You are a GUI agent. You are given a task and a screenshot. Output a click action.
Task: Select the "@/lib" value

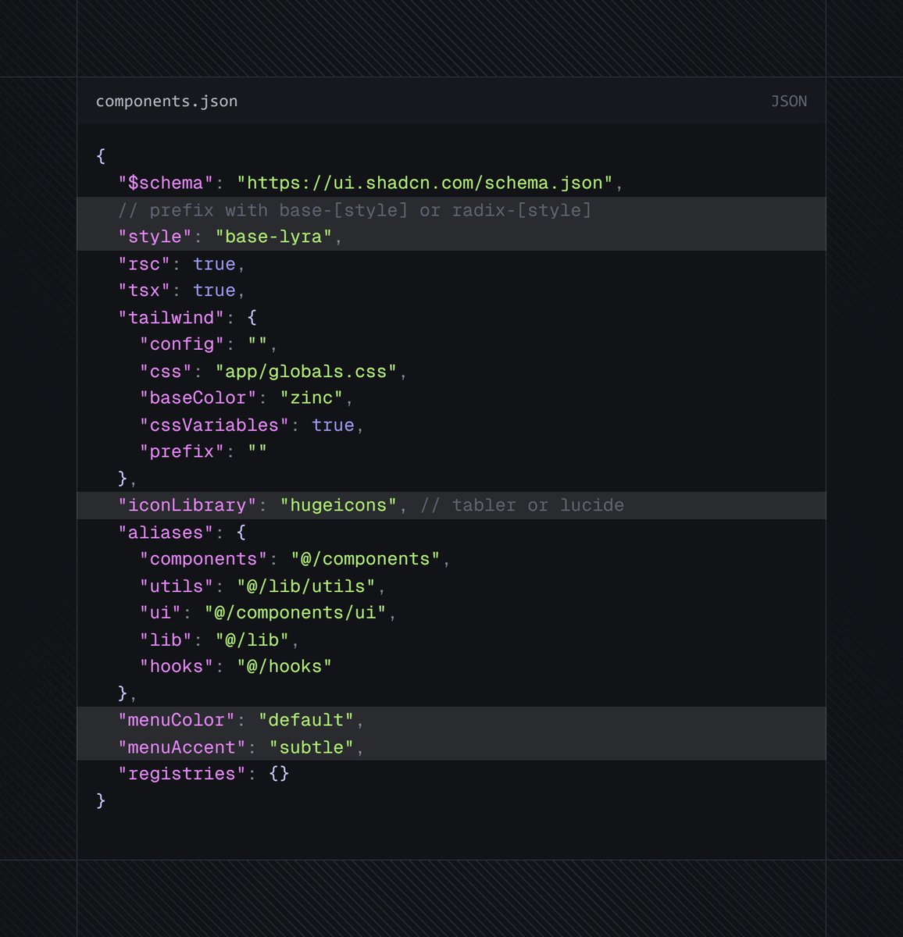pyautogui.click(x=252, y=640)
